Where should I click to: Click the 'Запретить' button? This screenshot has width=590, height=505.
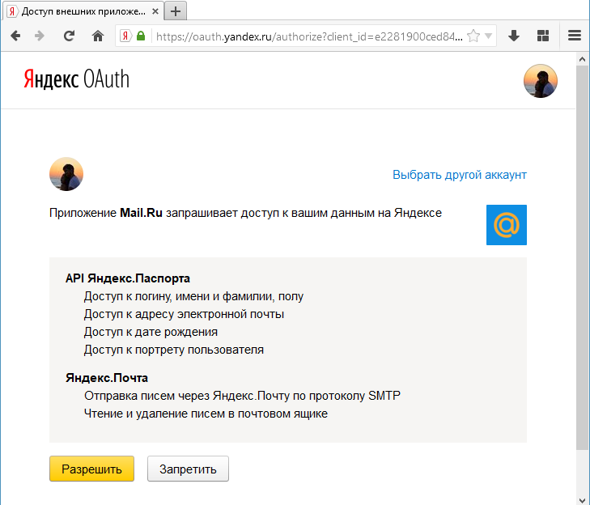tap(188, 469)
